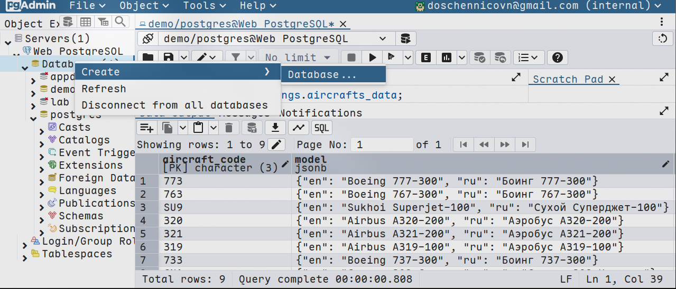The image size is (676, 289).
Task: Download results with the save data icon
Action: (275, 128)
